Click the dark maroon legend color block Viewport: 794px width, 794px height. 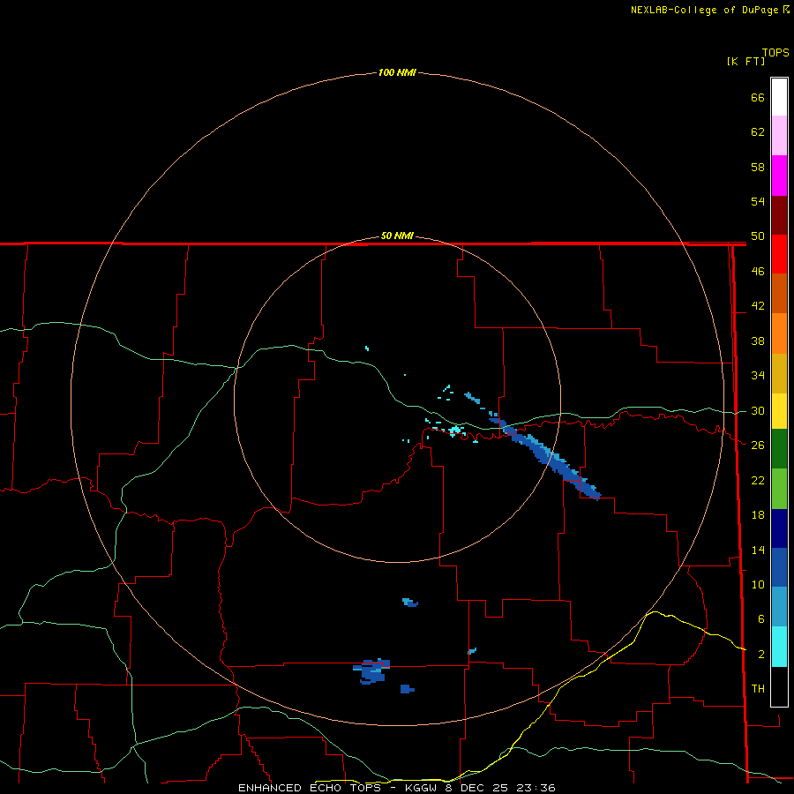point(779,214)
